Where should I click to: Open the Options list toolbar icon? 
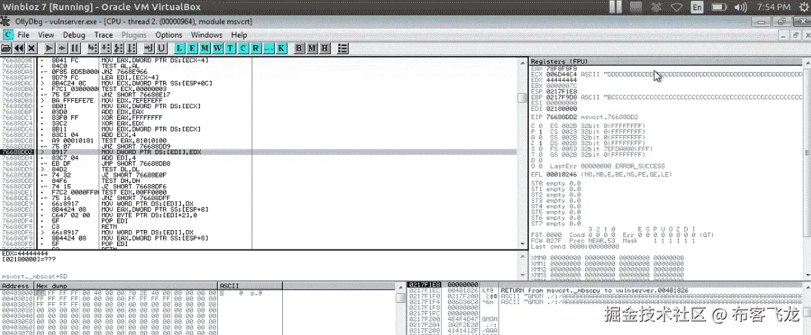342,48
